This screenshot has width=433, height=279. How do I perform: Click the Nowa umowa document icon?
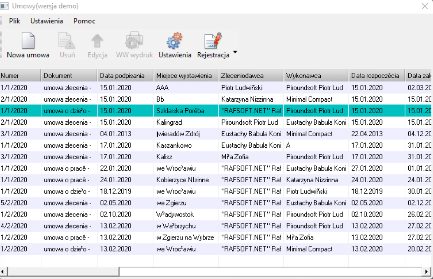[28, 41]
